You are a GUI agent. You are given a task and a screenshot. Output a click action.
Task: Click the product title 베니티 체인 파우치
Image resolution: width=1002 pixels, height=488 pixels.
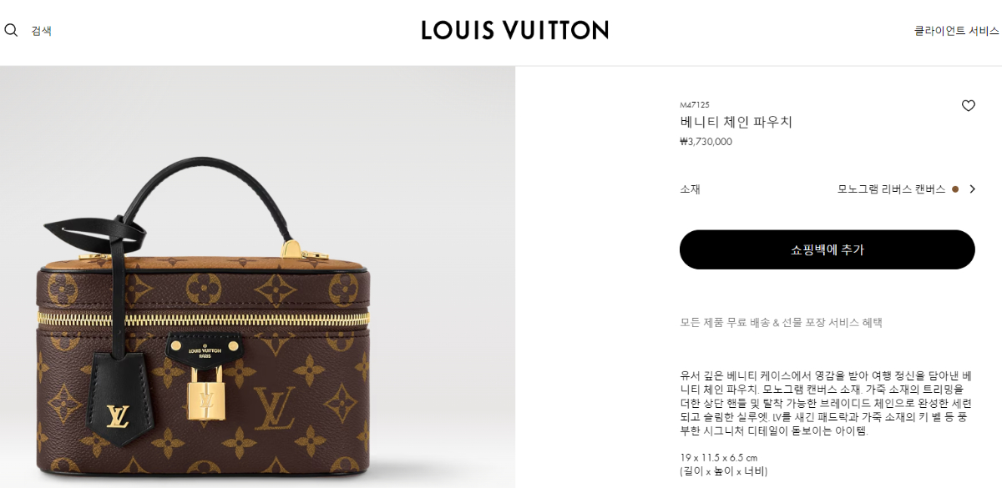tap(736, 122)
